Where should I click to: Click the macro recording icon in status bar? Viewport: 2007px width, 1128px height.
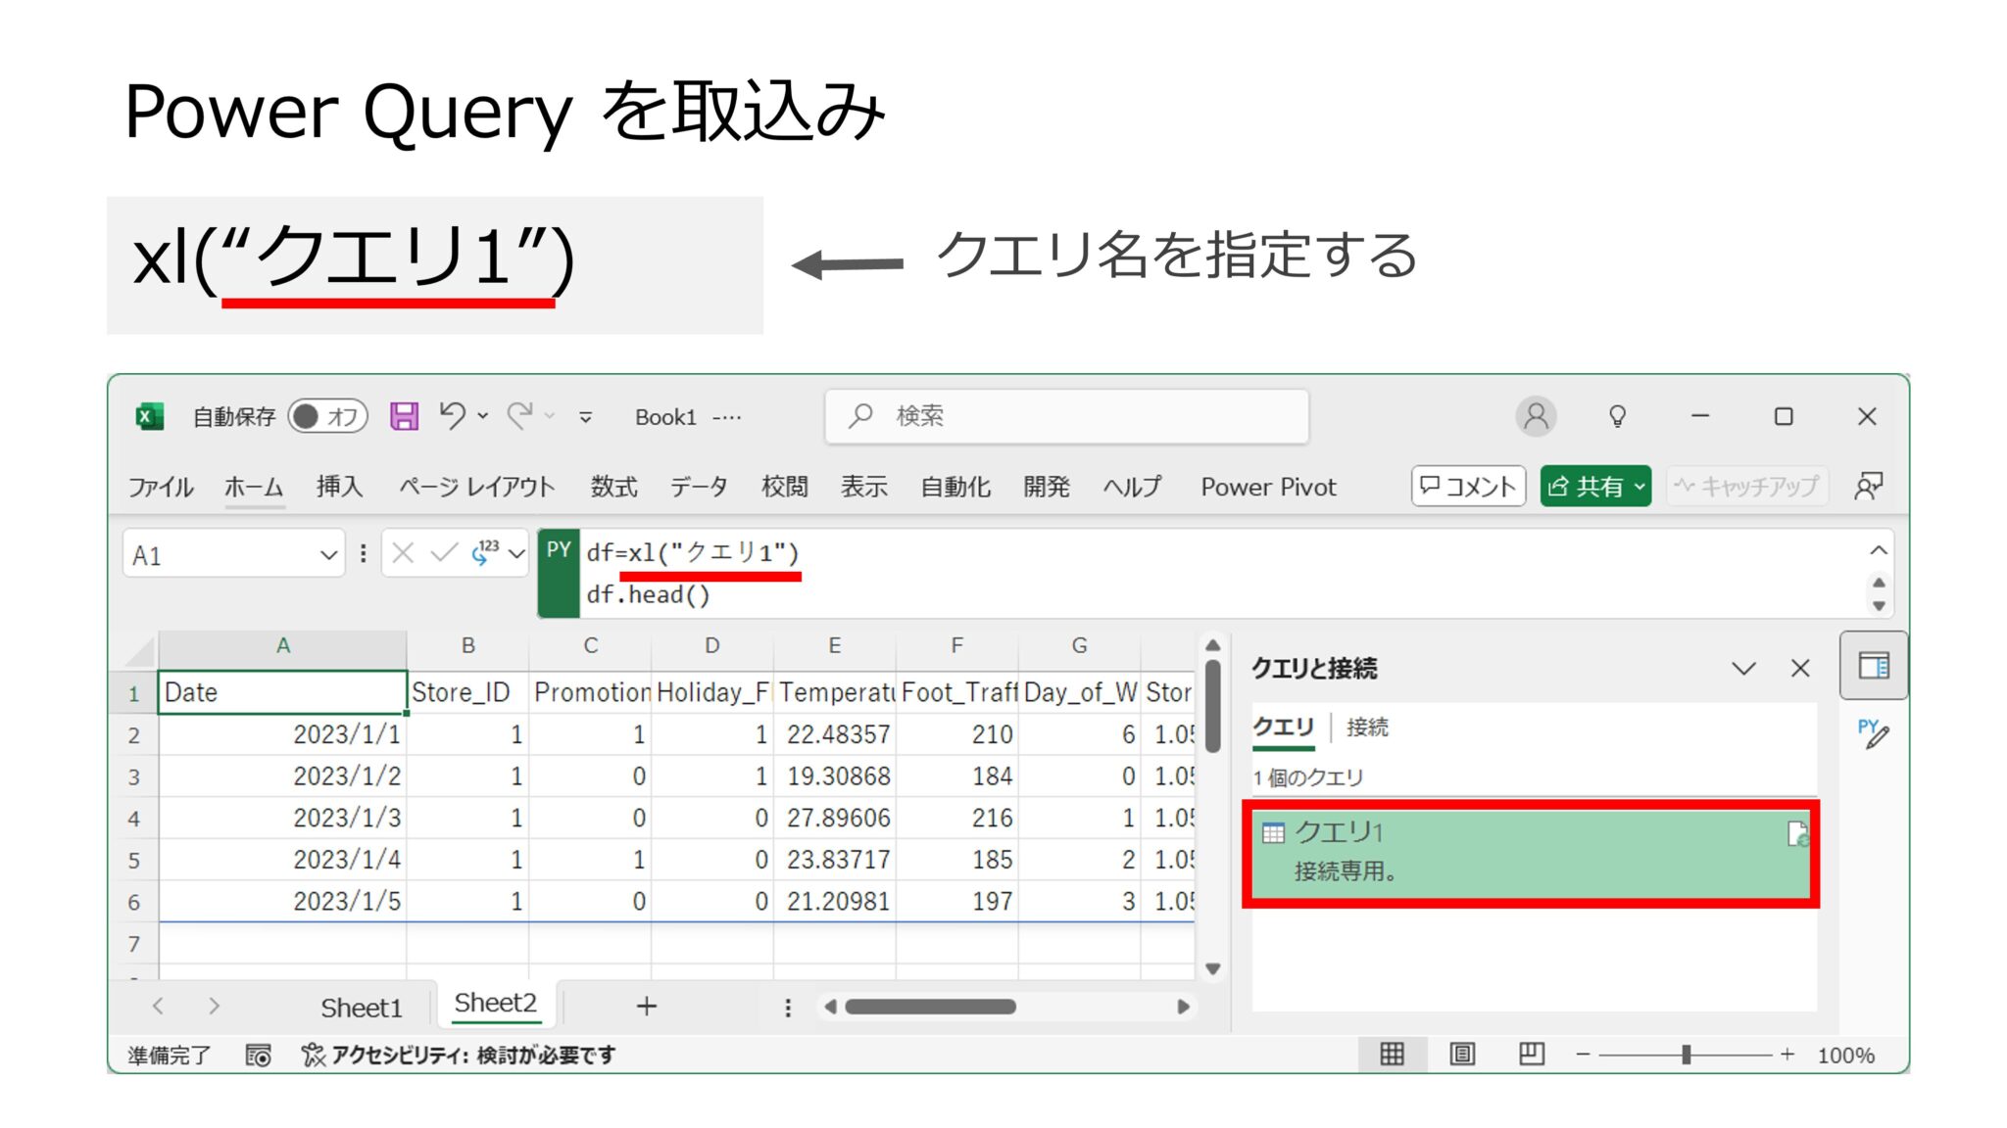[259, 1055]
